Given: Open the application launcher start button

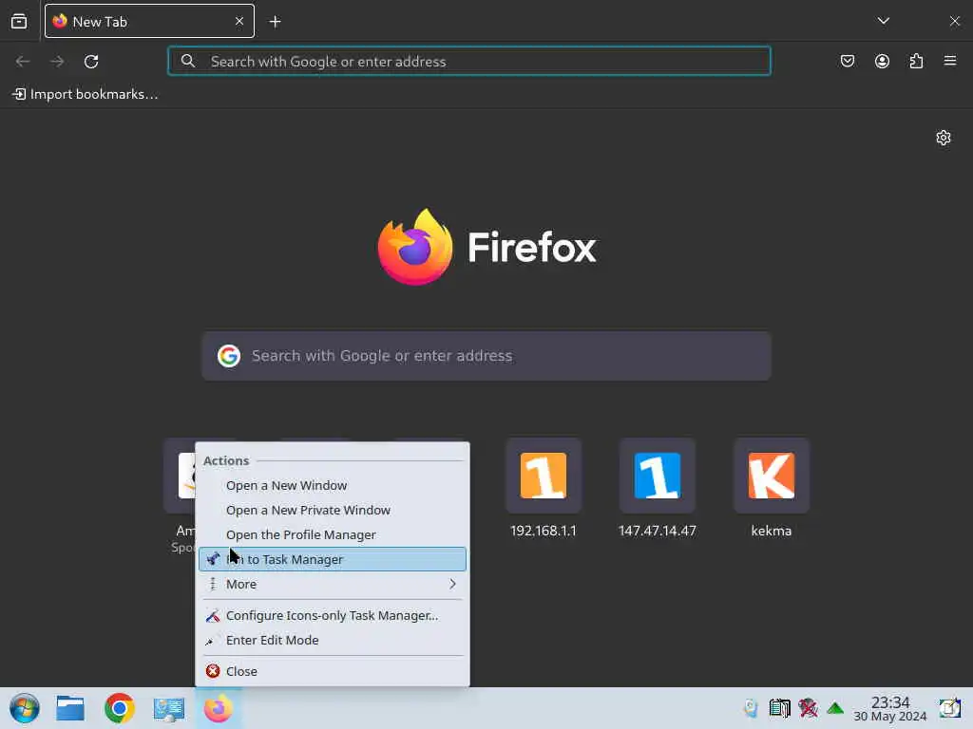Looking at the screenshot, I should point(25,708).
